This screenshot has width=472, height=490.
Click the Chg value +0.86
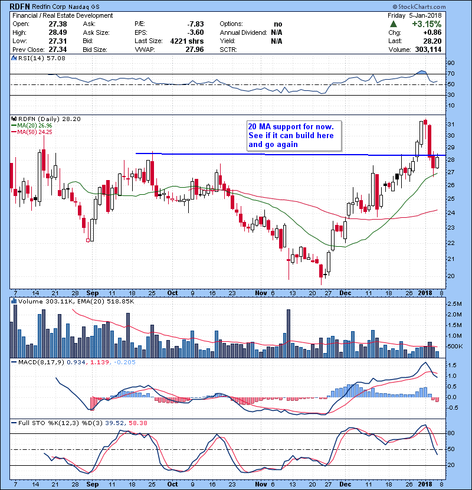pyautogui.click(x=432, y=32)
